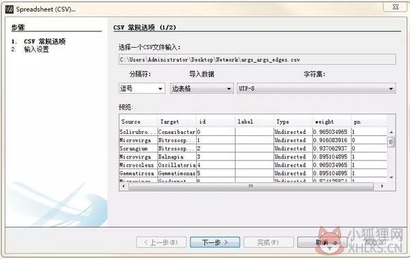Select the weight cell 0.916083916
Image resolution: width=410 pixels, height=259 pixels.
tap(331, 140)
